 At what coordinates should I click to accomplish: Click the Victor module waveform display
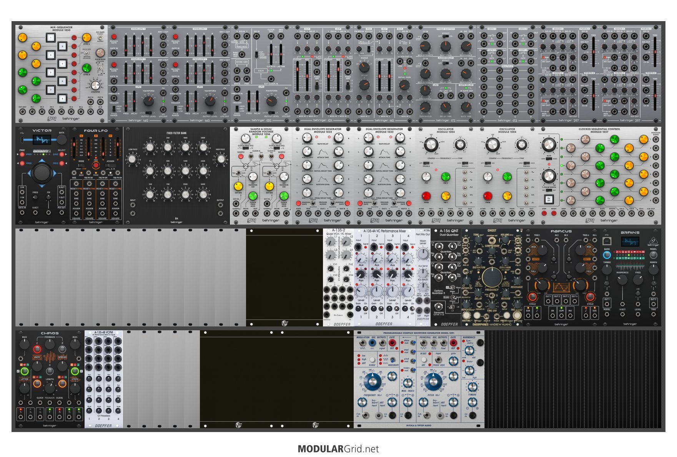[x=41, y=139]
